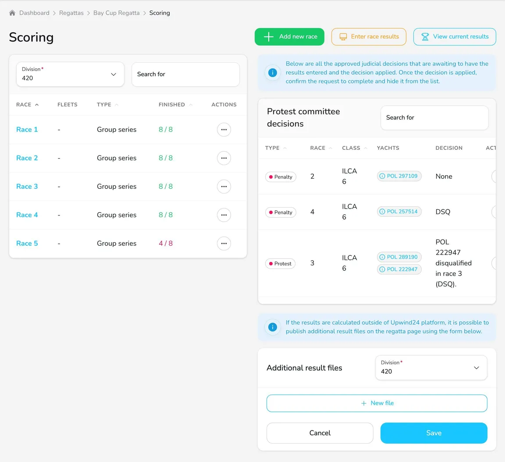Open actions menu for Race 1

[224, 130]
